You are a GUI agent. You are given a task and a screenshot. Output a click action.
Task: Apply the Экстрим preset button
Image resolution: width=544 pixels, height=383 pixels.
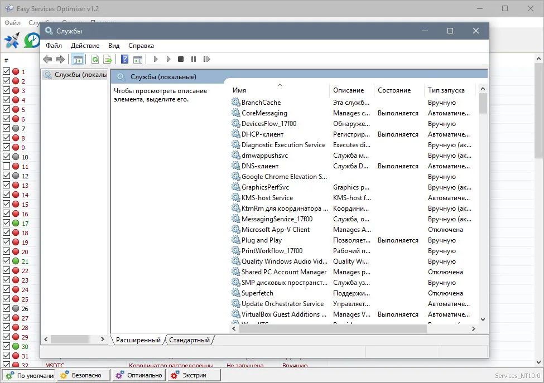coord(194,375)
